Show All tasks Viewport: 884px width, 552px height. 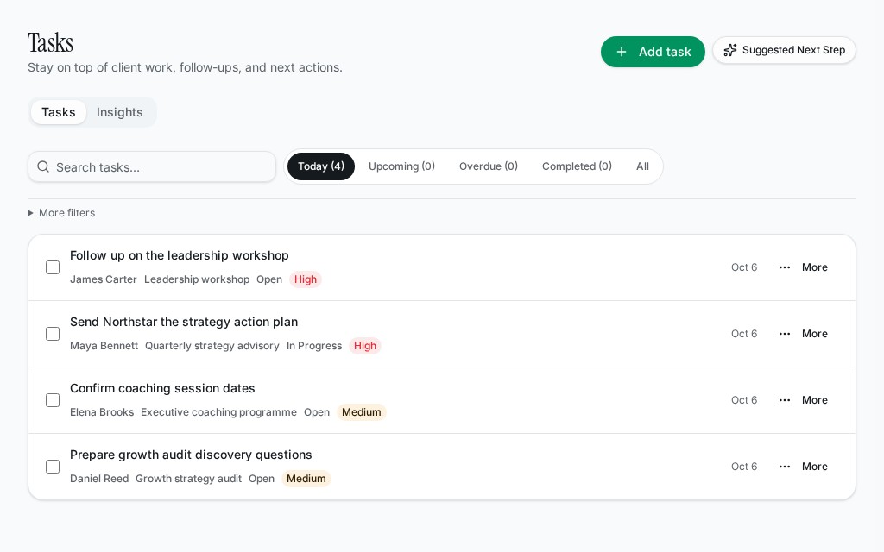[642, 166]
